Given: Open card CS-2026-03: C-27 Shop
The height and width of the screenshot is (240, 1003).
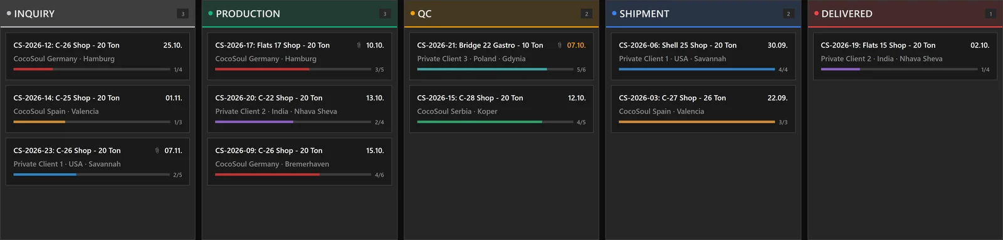Looking at the screenshot, I should click(x=703, y=109).
